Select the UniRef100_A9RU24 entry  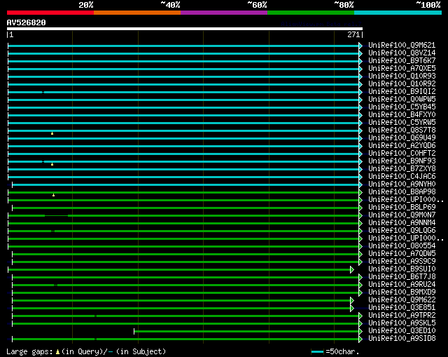click(x=402, y=285)
